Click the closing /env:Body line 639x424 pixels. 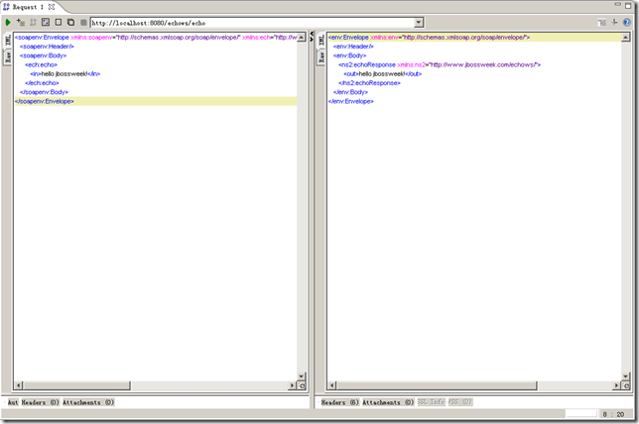pos(350,92)
